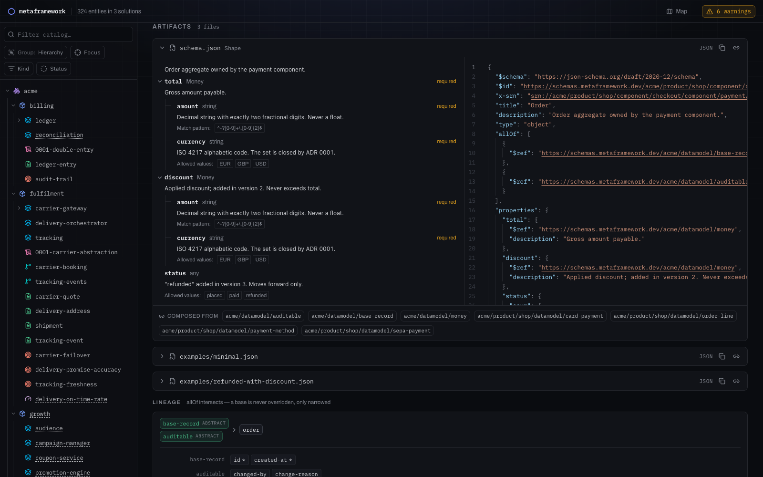Select delivery-address in the tree
763x477 pixels.
click(62, 311)
